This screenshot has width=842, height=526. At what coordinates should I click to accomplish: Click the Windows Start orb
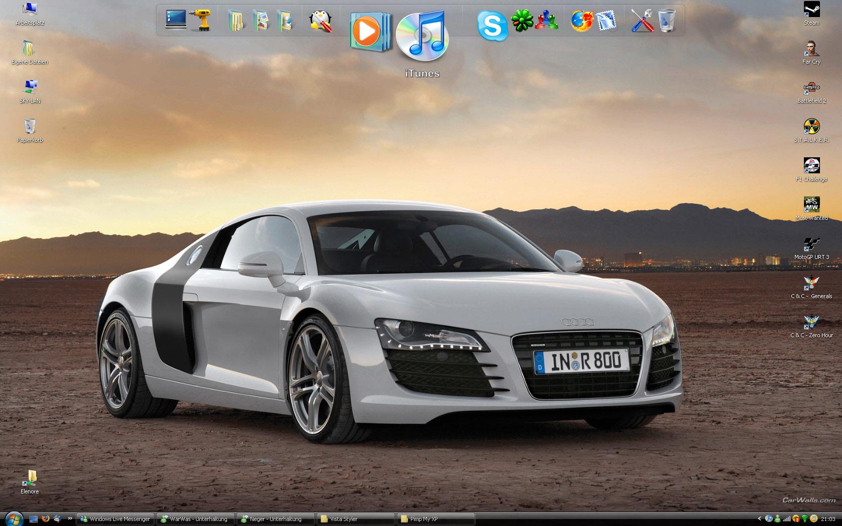[x=13, y=518]
